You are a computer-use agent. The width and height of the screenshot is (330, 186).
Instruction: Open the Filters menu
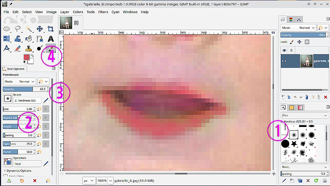103,12
